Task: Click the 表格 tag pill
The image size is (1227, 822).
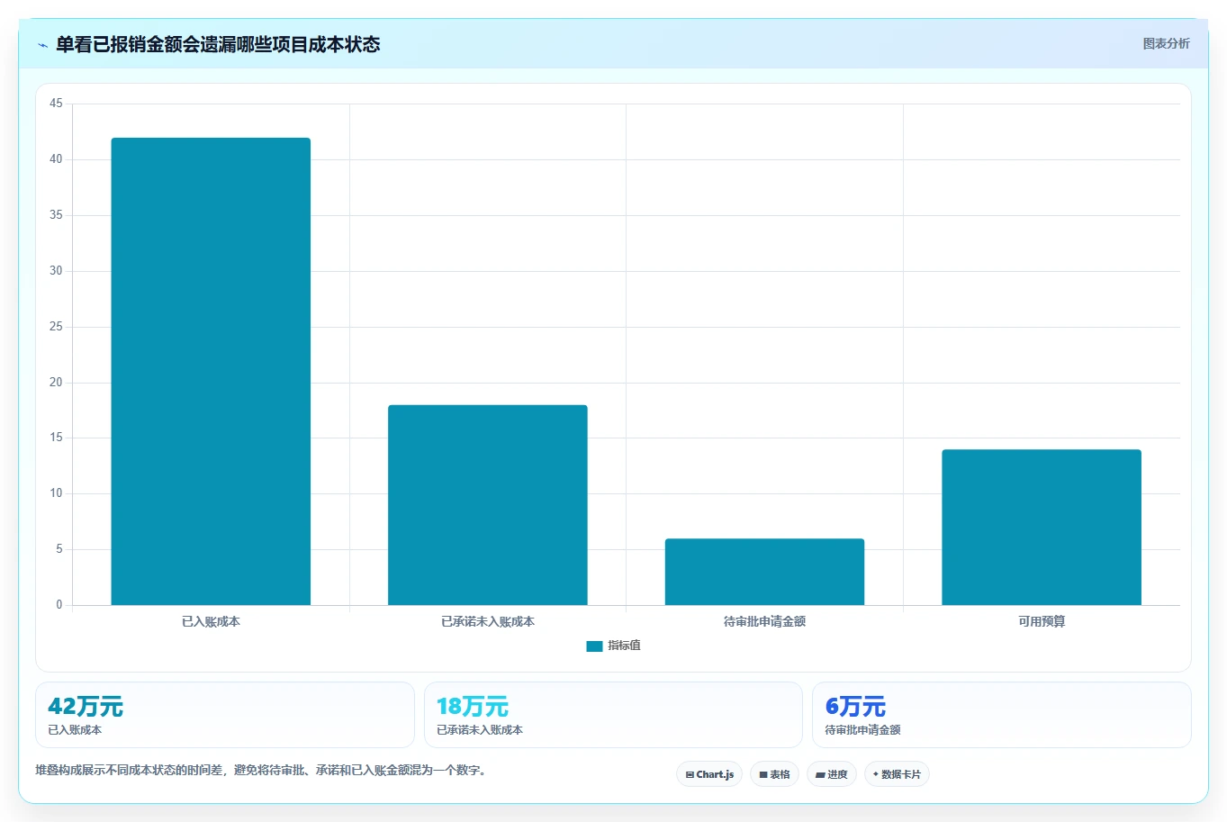Action: pyautogui.click(x=774, y=774)
